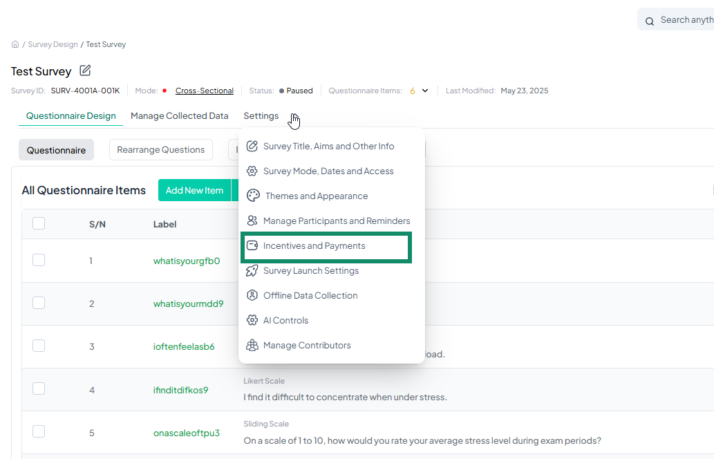This screenshot has width=714, height=459.
Task: Collapse the Settings dropdown tab
Action: [x=261, y=116]
